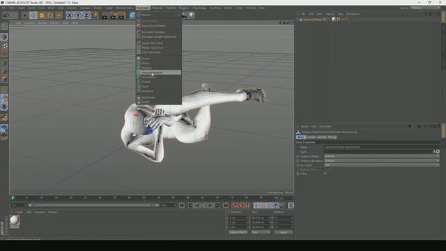The width and height of the screenshot is (446, 251).
Task: Open the Object (Rel) coordinate dropdown
Action: 238,232
